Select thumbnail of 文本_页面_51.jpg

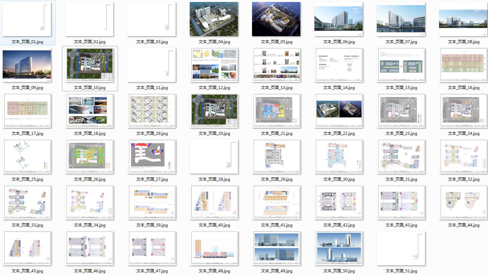point(401,249)
